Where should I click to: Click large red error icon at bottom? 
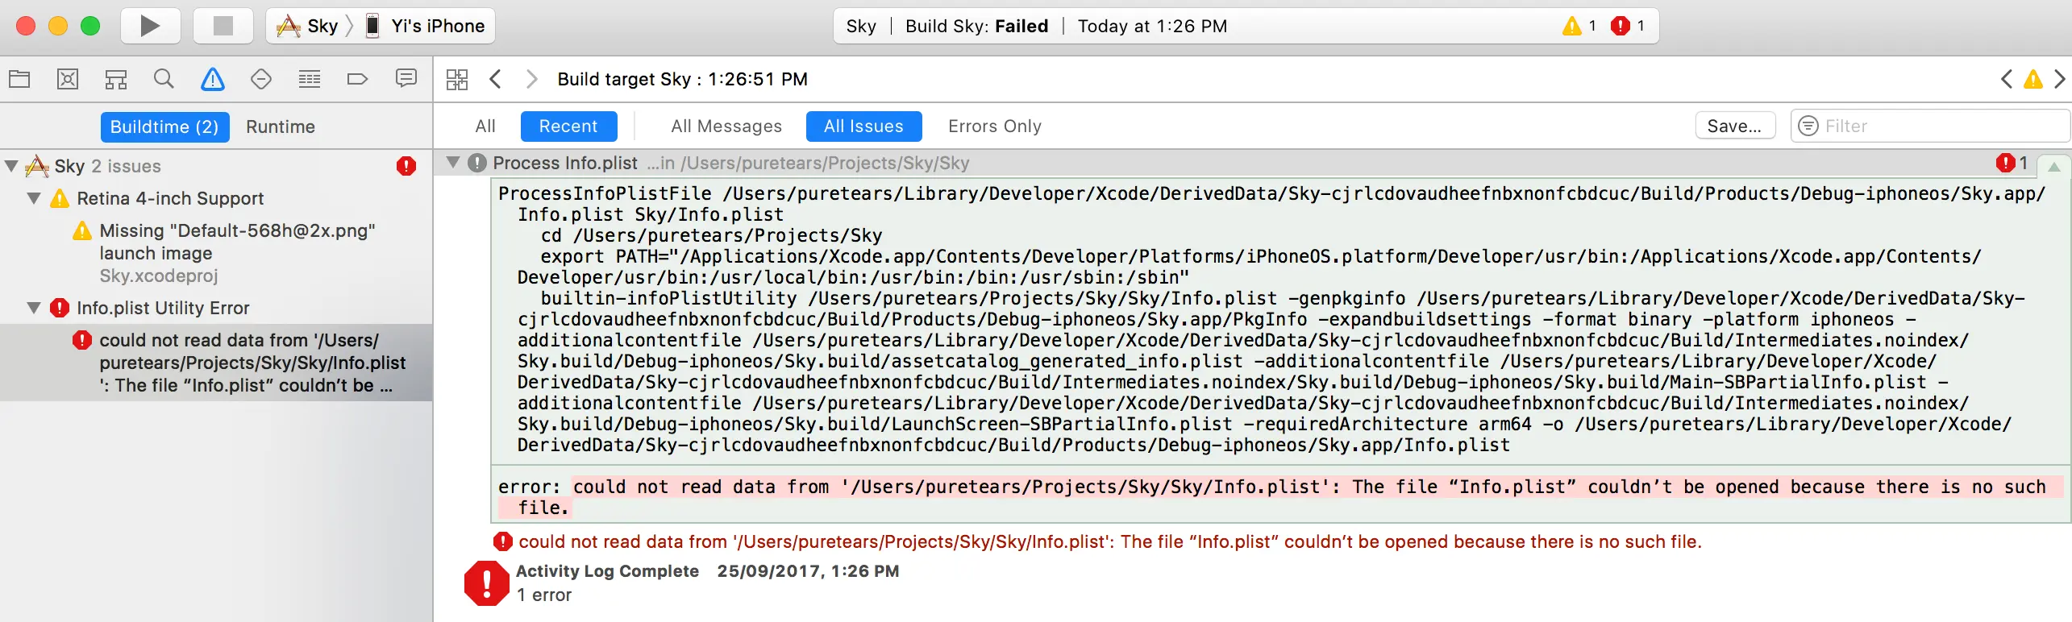[486, 583]
